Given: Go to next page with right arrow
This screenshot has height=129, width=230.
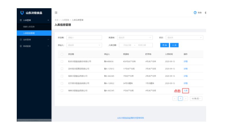Looking at the screenshot, I should [185, 98].
